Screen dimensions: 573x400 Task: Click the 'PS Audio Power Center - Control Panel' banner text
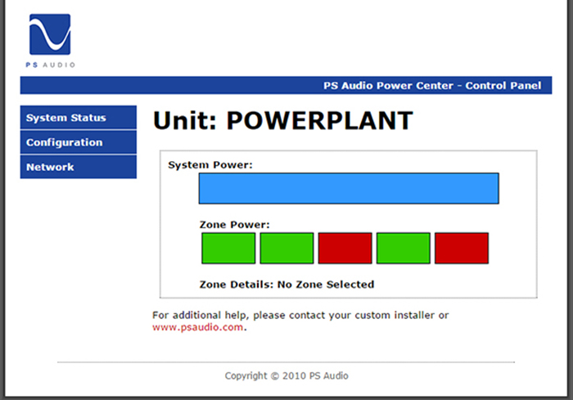(432, 85)
